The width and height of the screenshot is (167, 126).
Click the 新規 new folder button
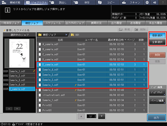125,29
